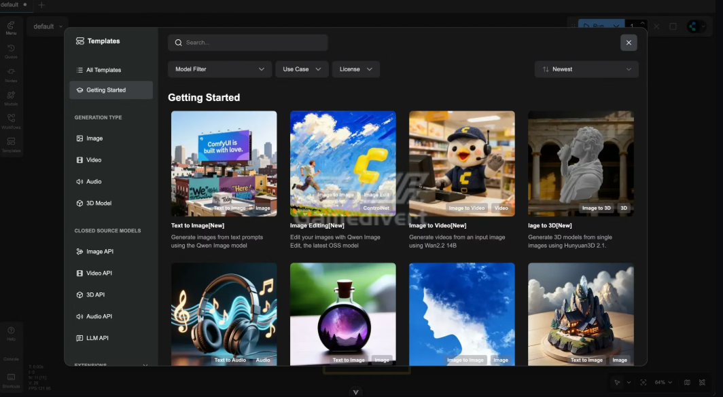Open the Newest sort dropdown

[586, 69]
